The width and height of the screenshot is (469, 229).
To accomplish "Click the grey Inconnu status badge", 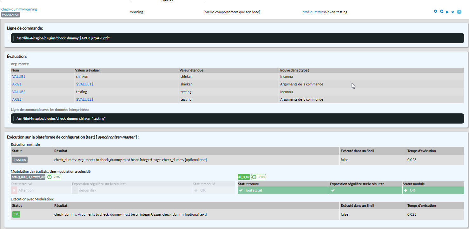I will click(x=20, y=160).
